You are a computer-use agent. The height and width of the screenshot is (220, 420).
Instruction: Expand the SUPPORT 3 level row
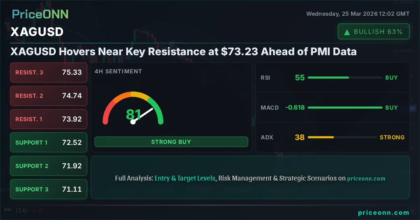48,189
